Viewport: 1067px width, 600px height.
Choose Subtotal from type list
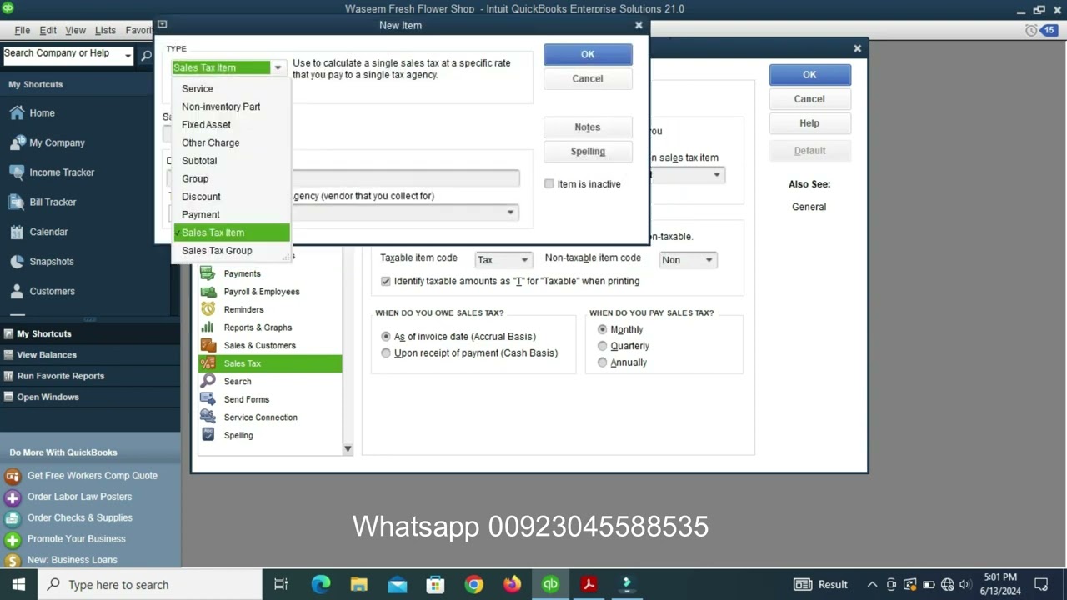click(x=231, y=161)
